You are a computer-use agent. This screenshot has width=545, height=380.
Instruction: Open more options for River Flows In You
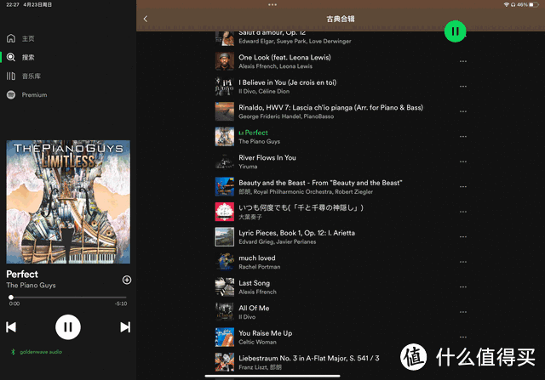[463, 162]
